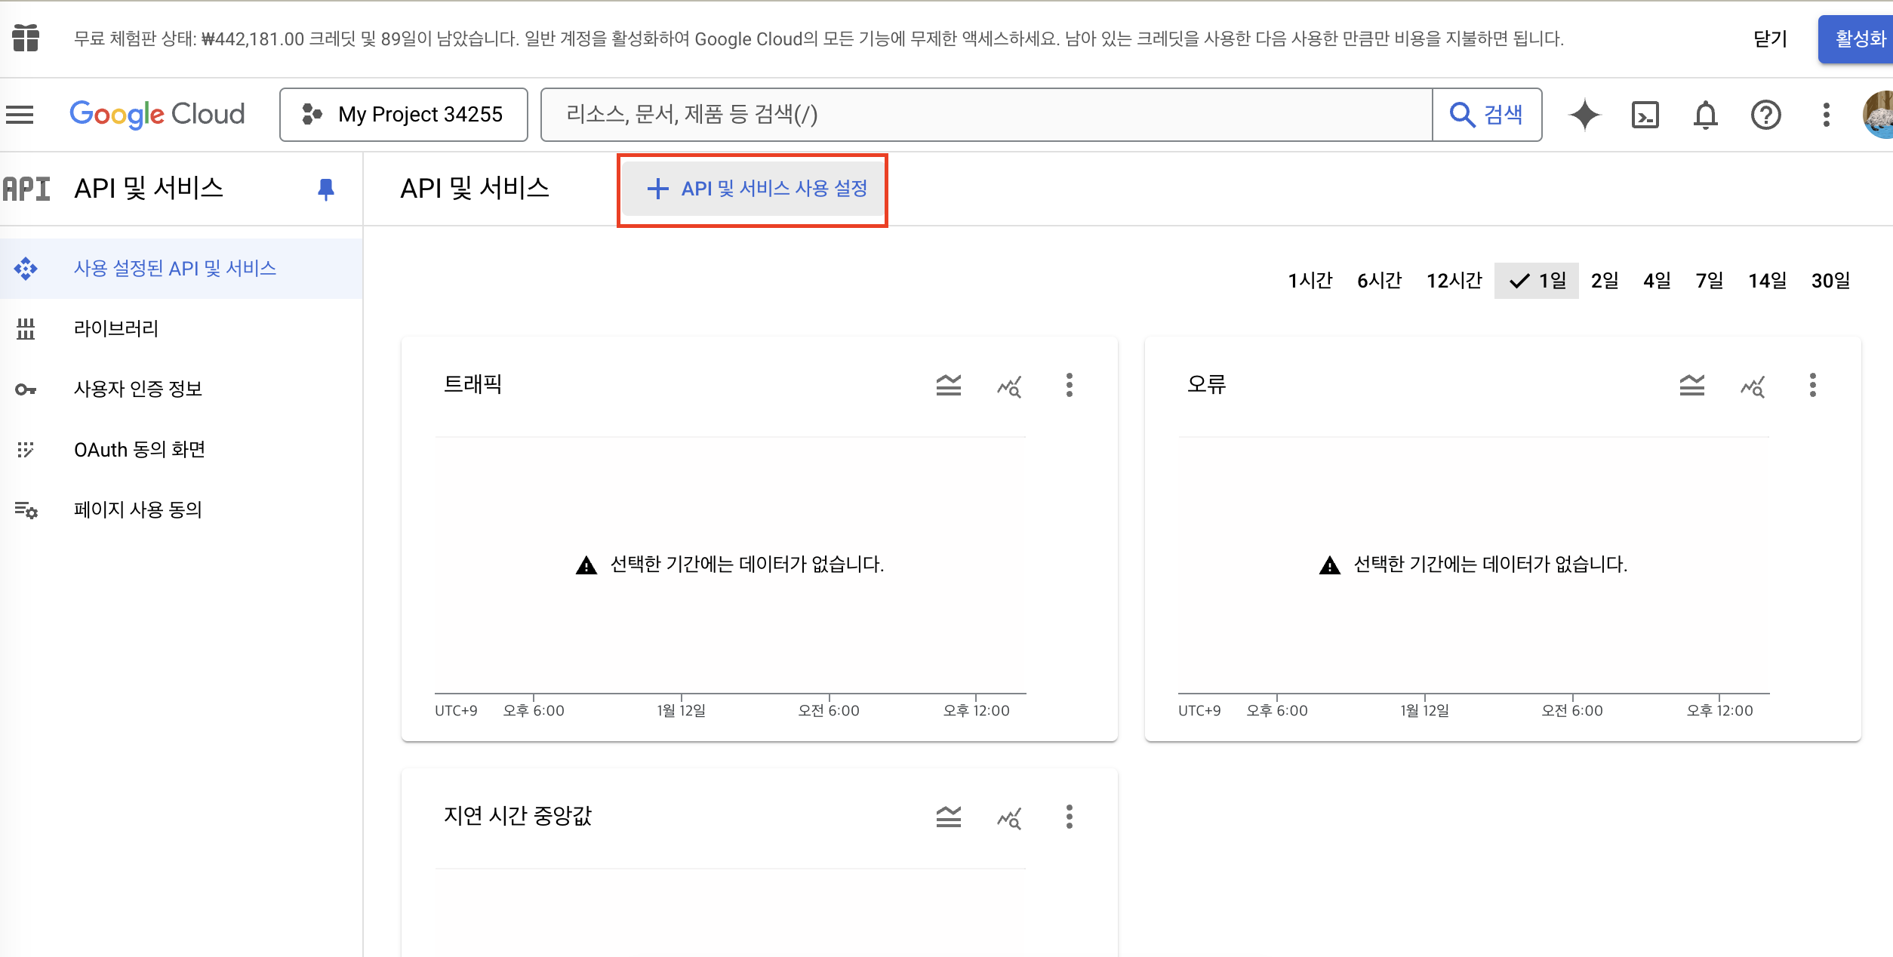Open top bar more options menu

(x=1826, y=115)
